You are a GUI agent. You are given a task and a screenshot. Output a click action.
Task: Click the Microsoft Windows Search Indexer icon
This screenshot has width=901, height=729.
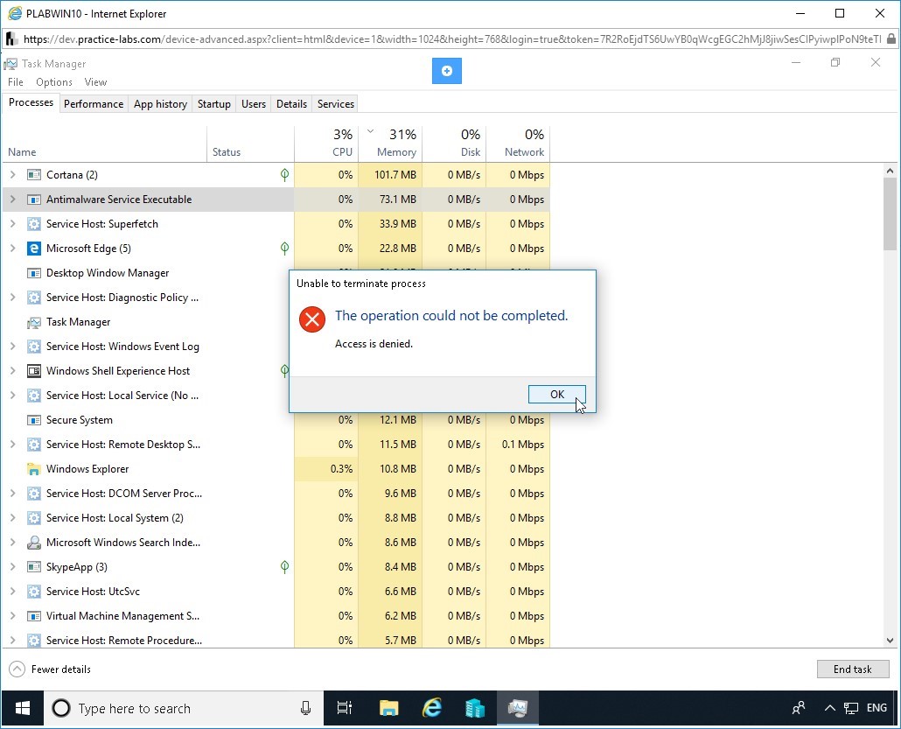pos(34,542)
